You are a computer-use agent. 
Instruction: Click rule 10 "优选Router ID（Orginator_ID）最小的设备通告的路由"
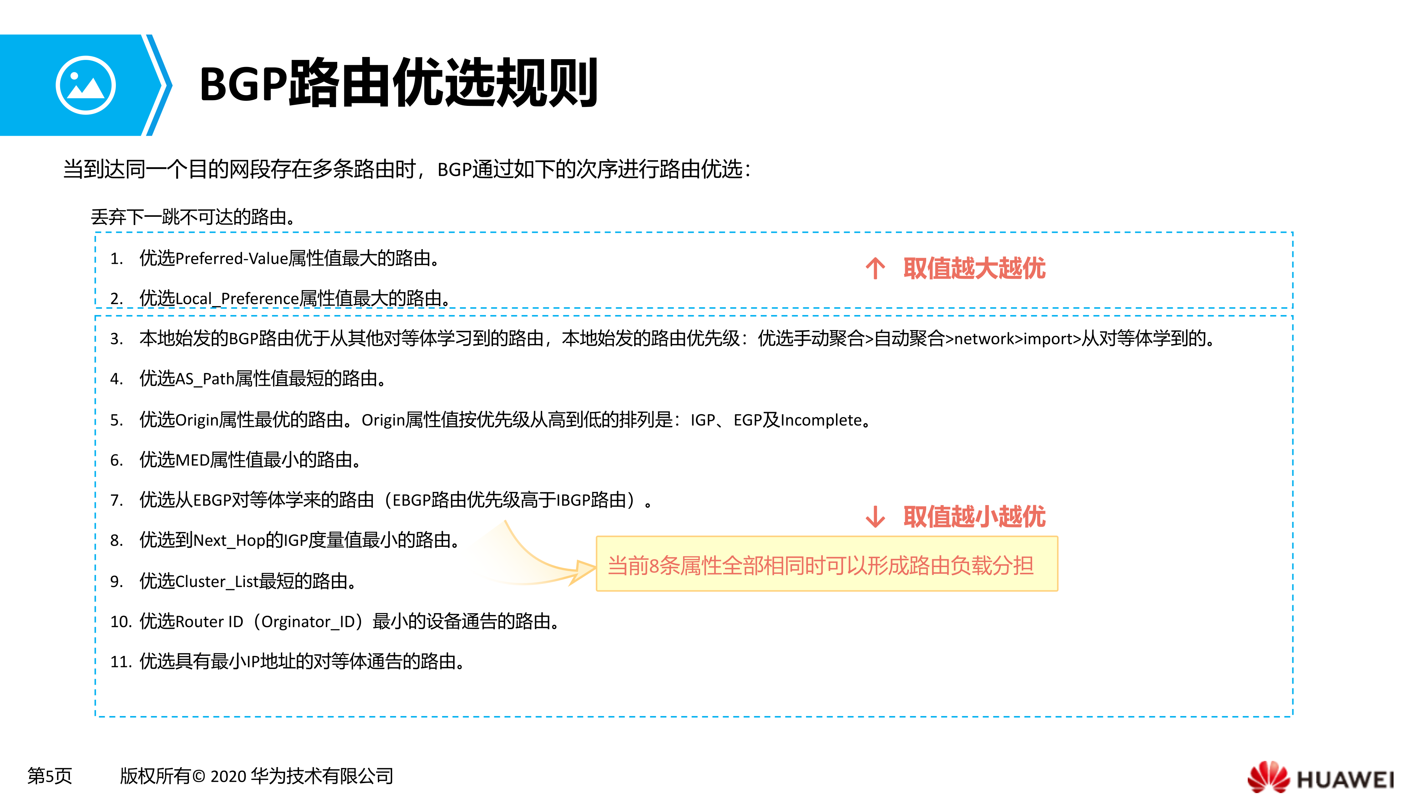tap(345, 621)
